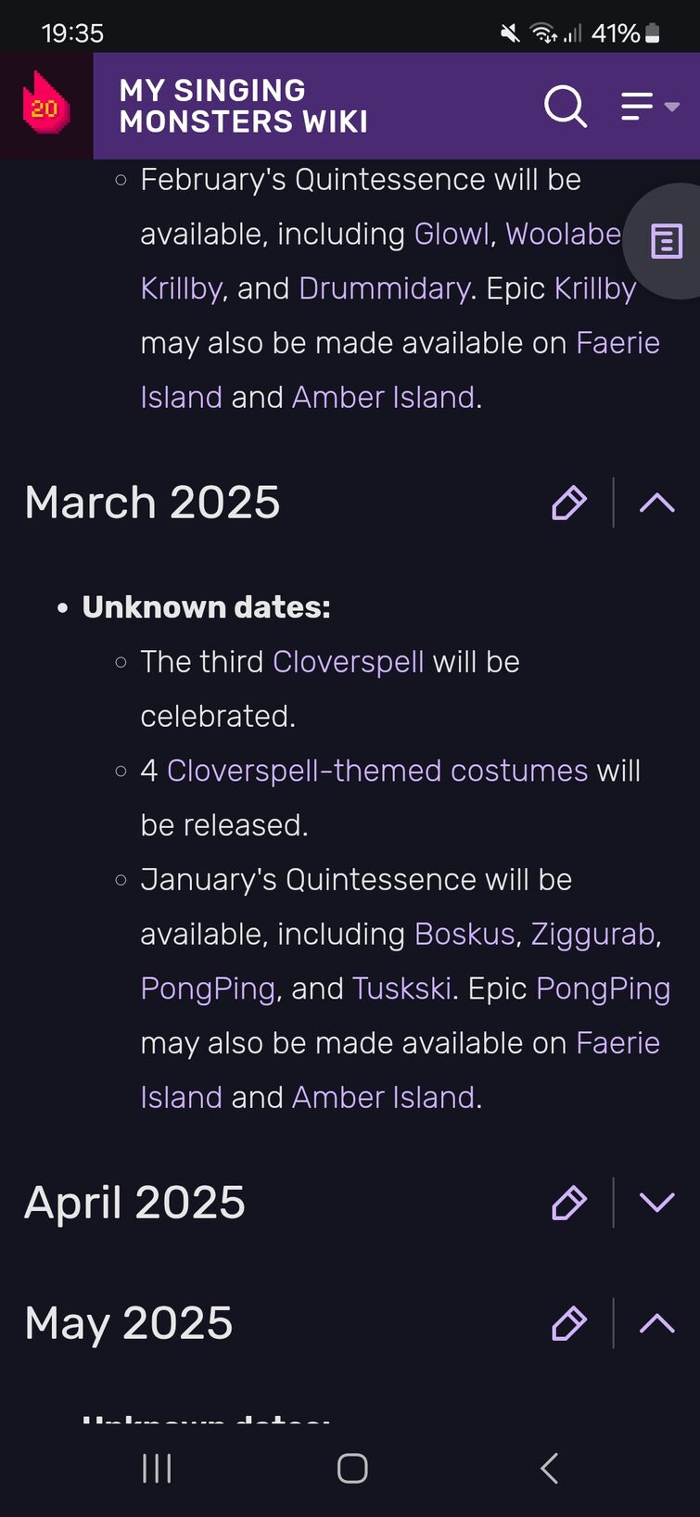Open Android recent apps button
Image resolution: width=700 pixels, height=1517 pixels.
click(x=157, y=1468)
